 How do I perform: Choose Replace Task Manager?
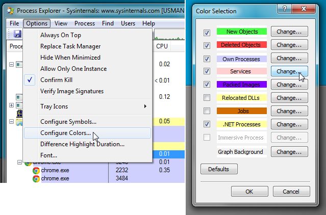(87, 46)
